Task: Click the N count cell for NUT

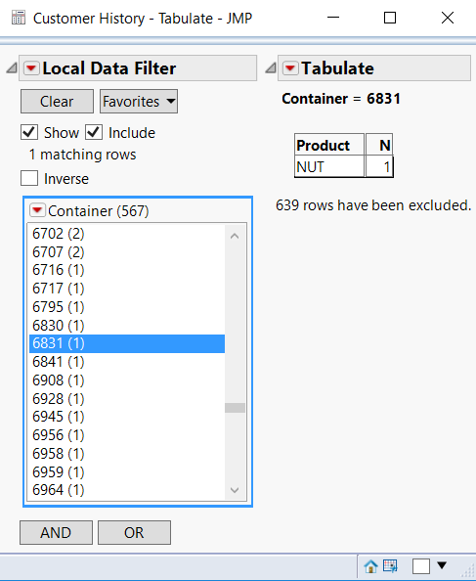Action: coord(379,166)
